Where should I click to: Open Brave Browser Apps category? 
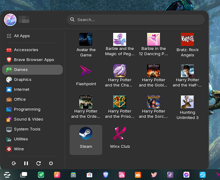point(33,60)
